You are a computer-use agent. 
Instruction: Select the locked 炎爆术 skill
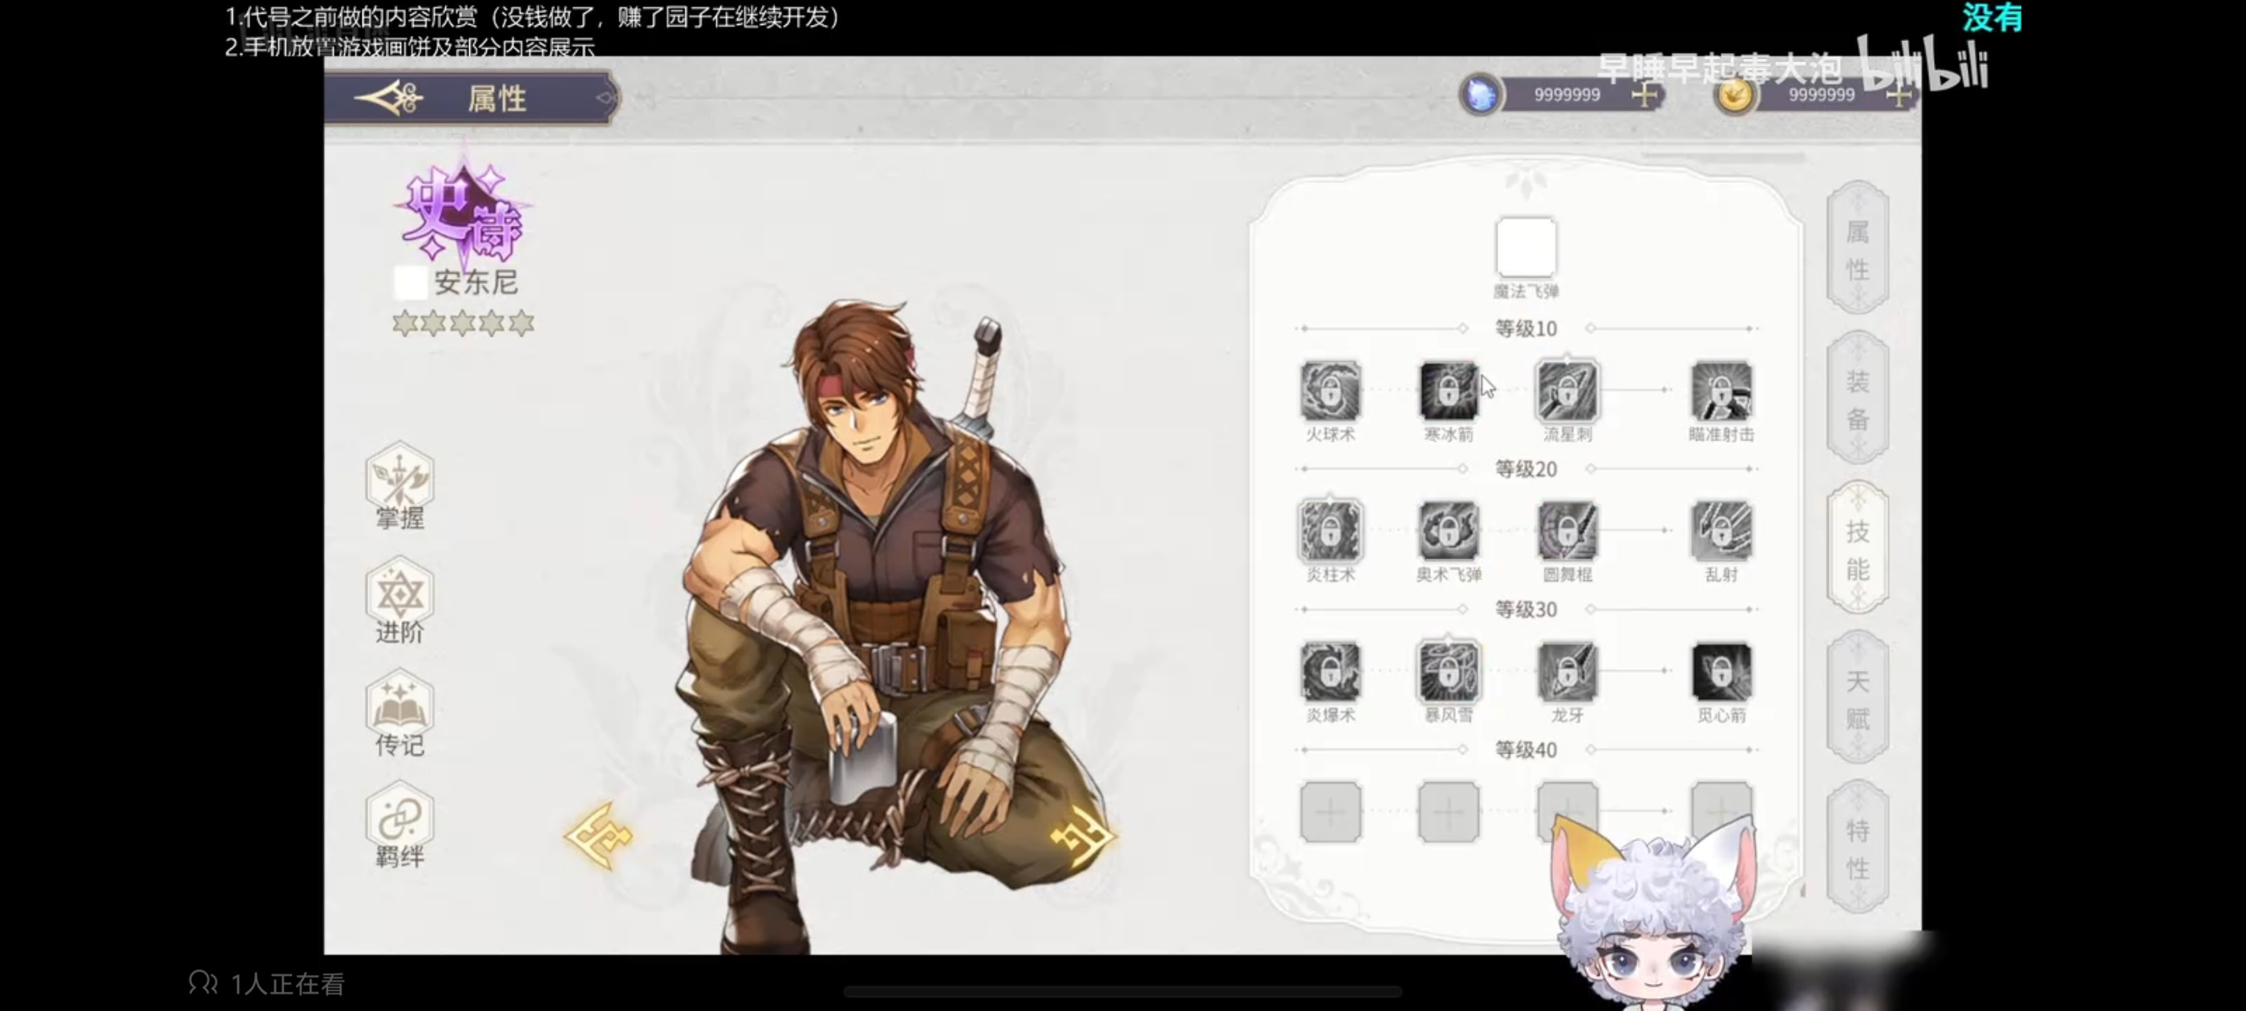(1331, 672)
